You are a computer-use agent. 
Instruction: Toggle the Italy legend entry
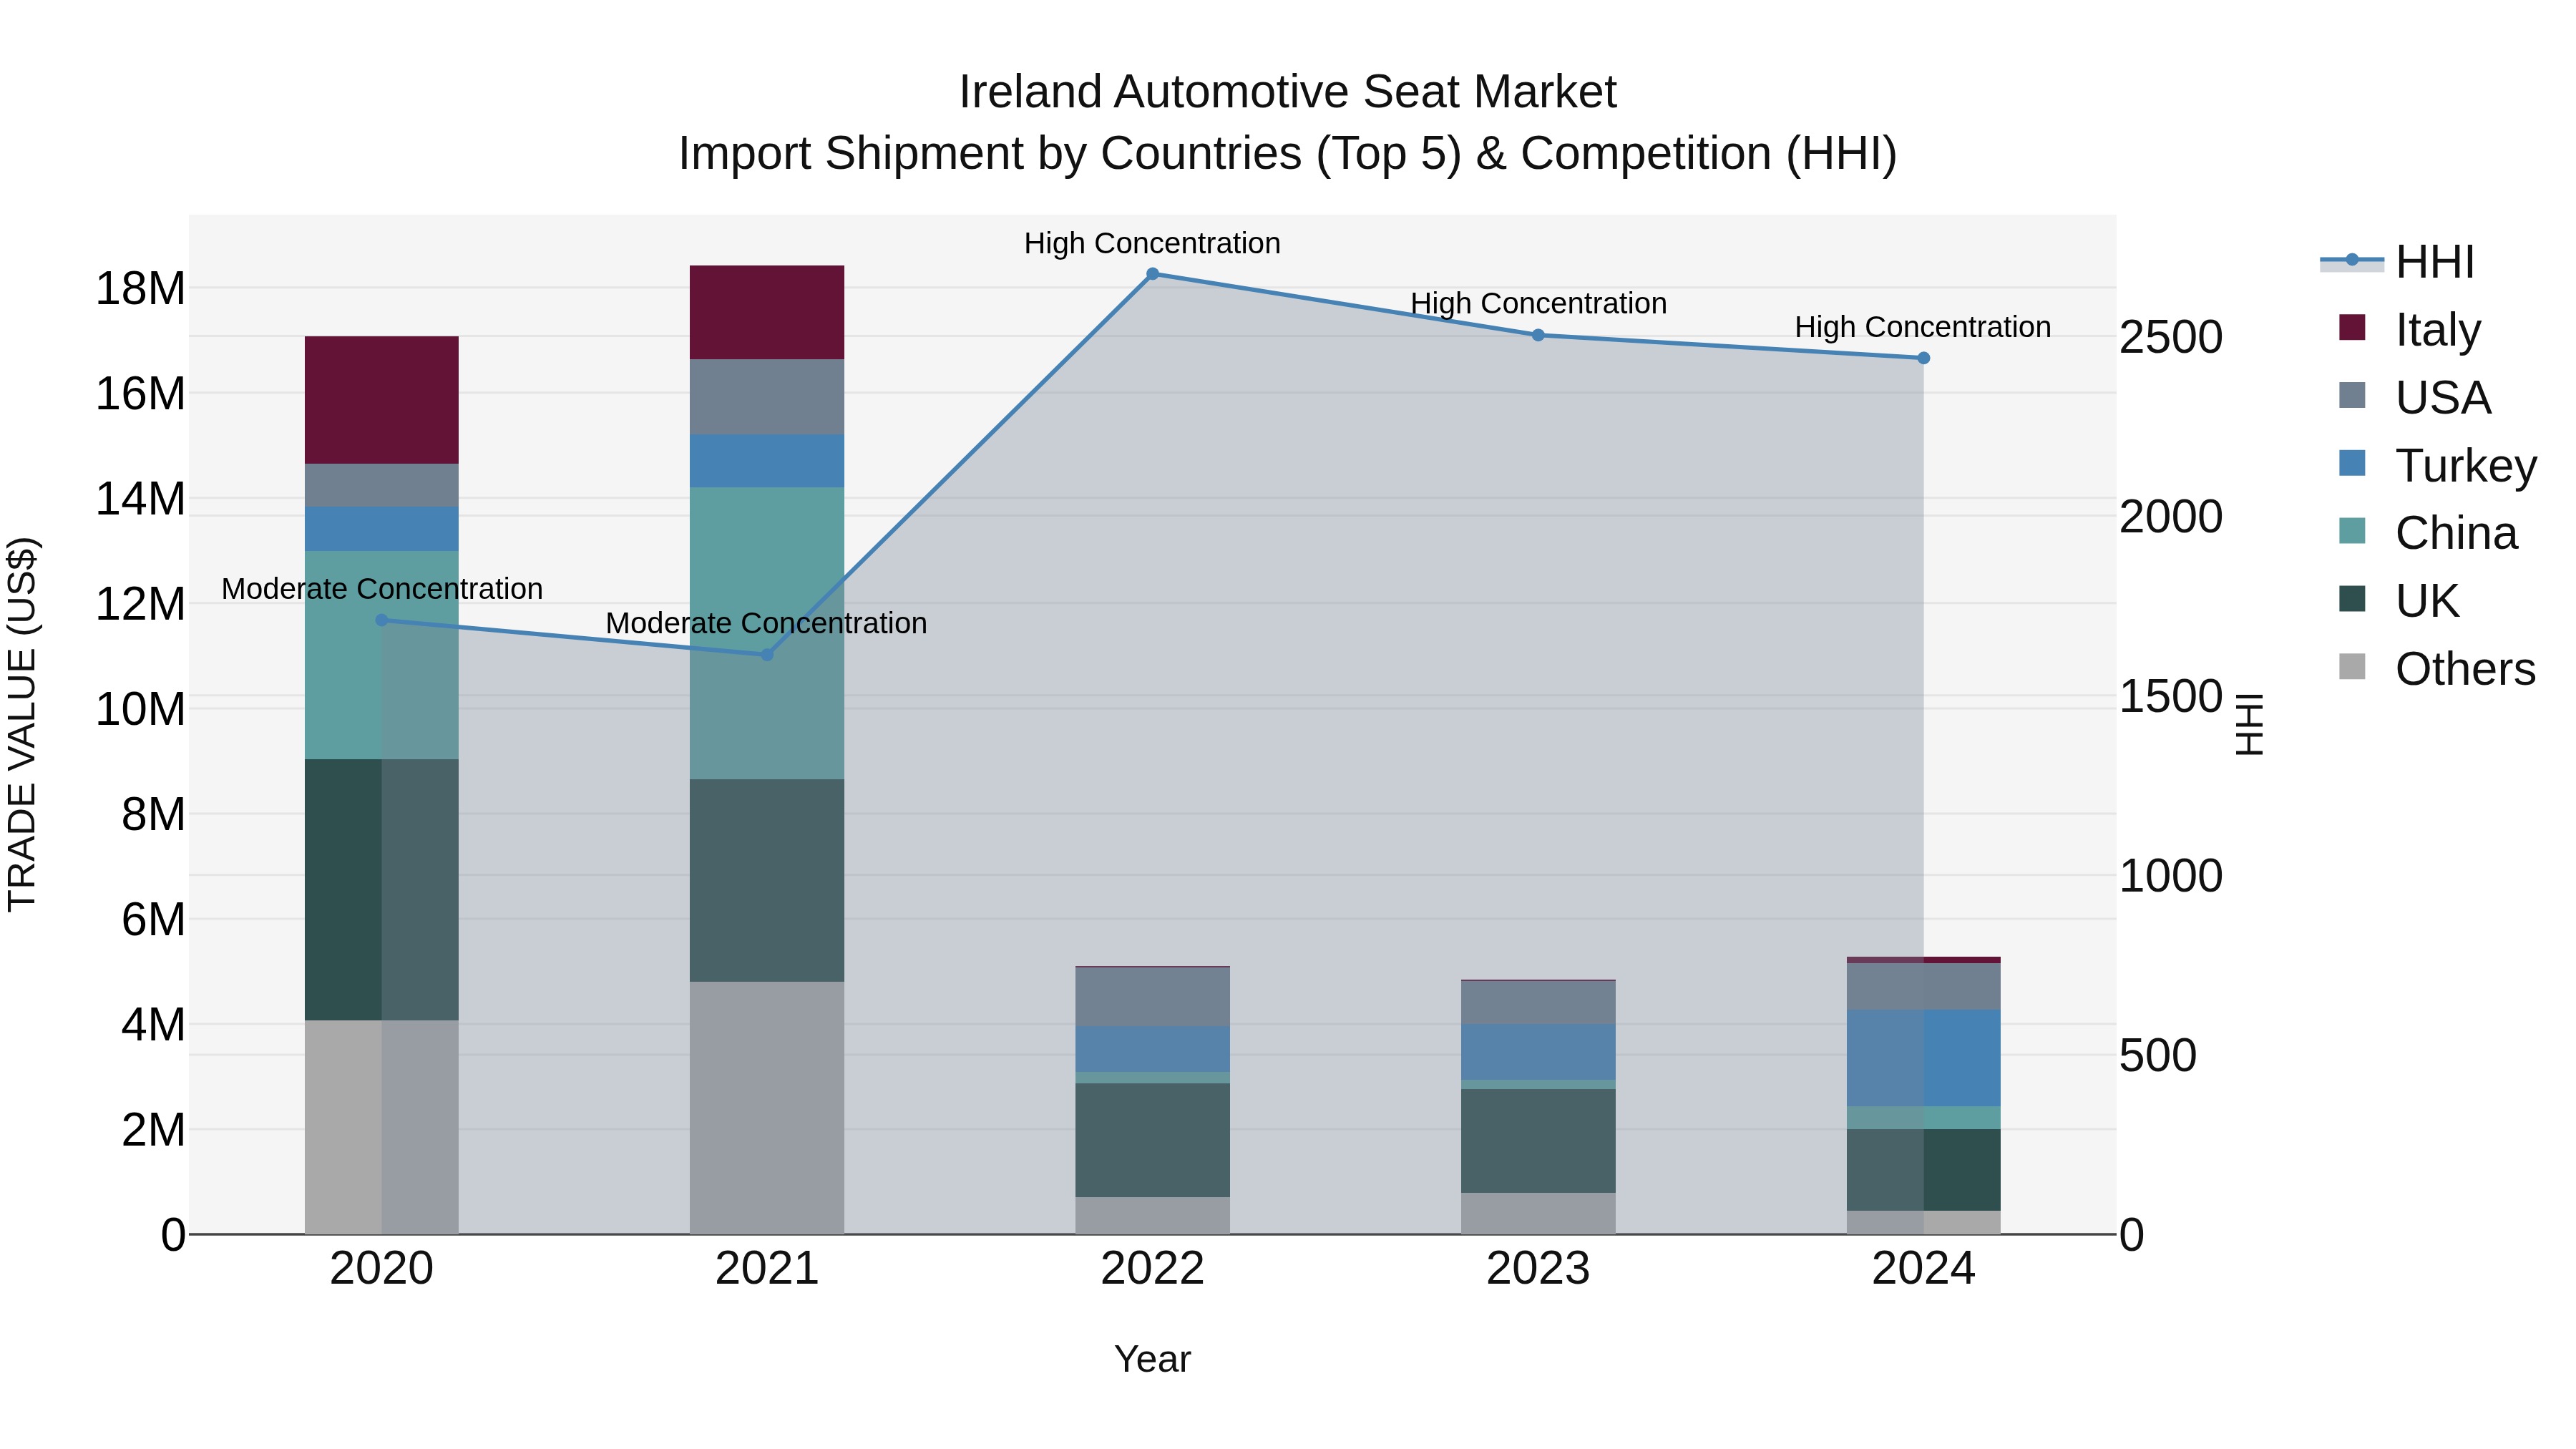point(2410,329)
